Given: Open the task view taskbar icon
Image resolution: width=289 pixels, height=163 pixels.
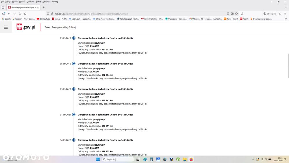Looking at the screenshot, I should (x=138, y=159).
